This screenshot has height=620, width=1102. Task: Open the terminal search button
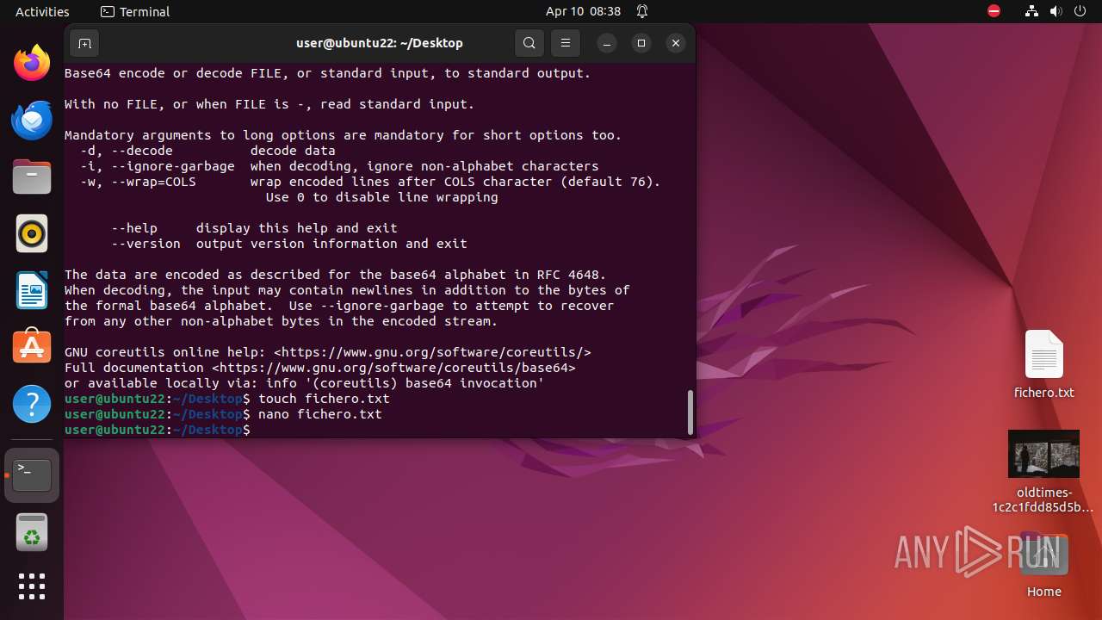(529, 43)
